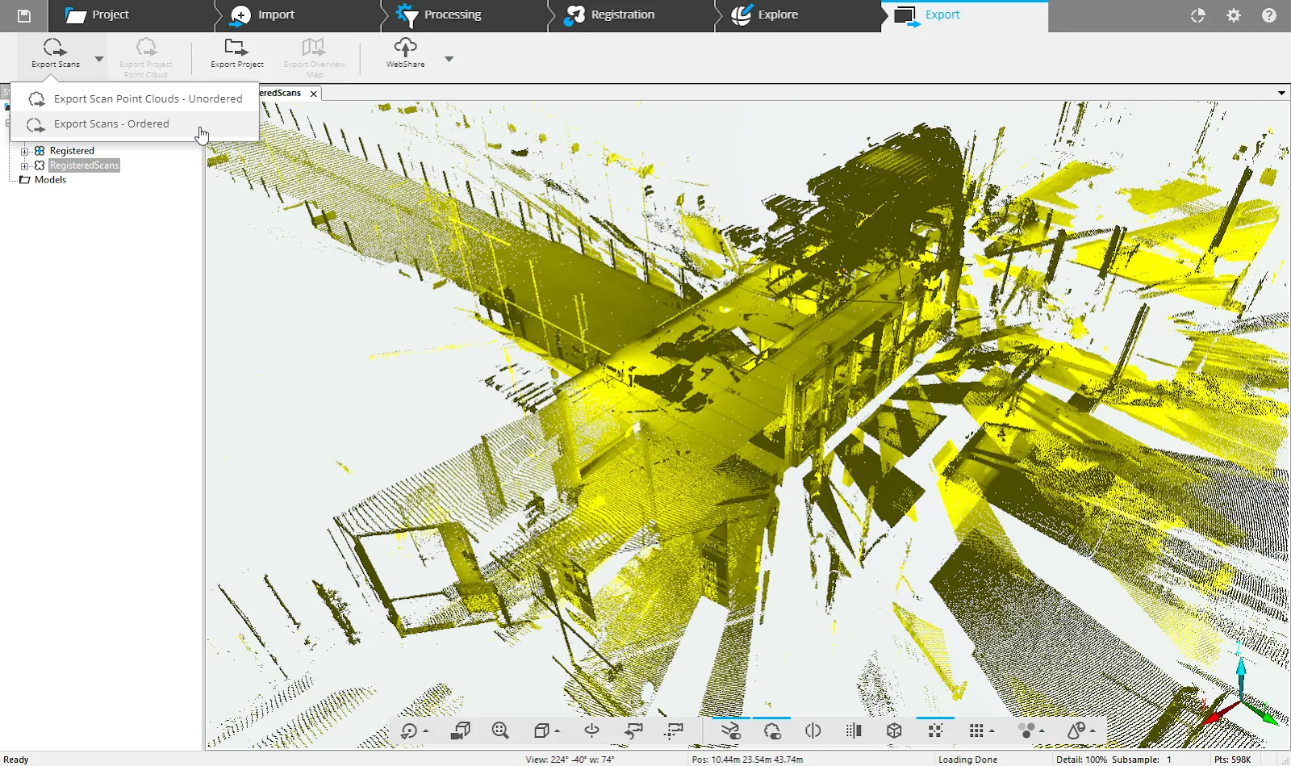
Task: Click 'Loading Done' in the status bar
Action: point(967,760)
